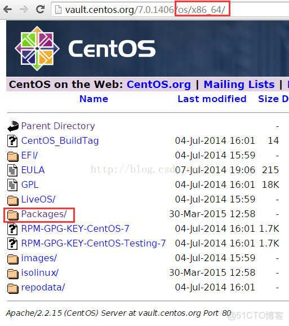Click the folder icon beside repodata/
This screenshot has height=326, width=289.
(x=13, y=288)
